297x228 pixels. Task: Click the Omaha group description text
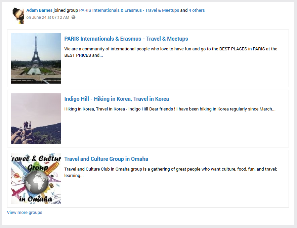click(x=170, y=172)
